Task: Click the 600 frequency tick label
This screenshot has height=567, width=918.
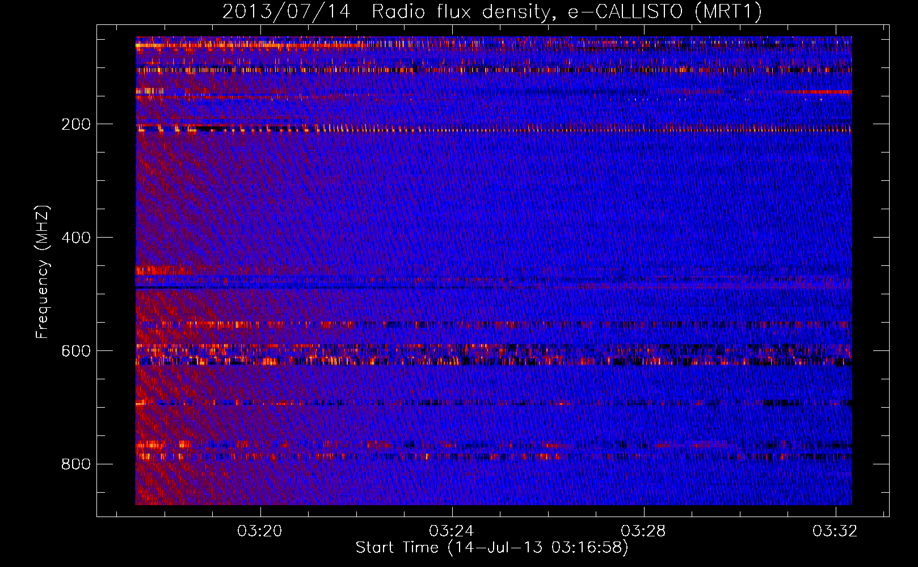Action: click(76, 351)
